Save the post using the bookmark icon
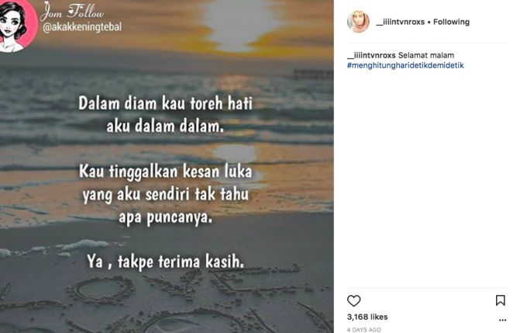This screenshot has width=520, height=333. point(500,300)
